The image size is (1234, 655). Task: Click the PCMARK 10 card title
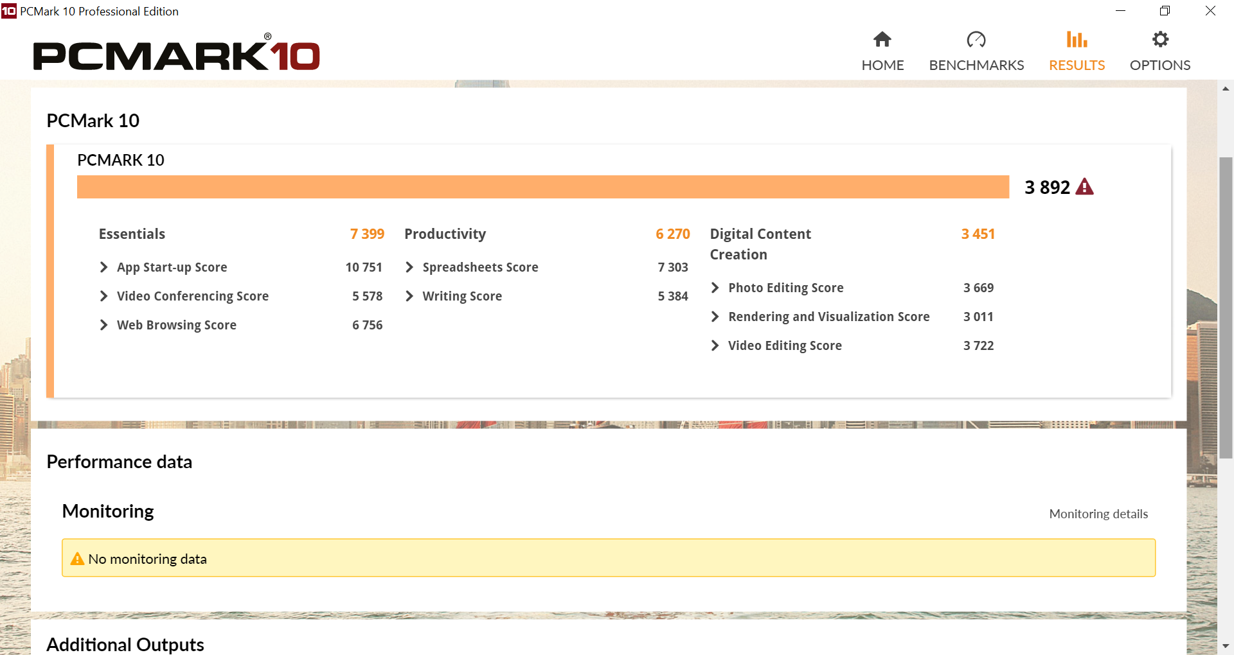(x=121, y=160)
